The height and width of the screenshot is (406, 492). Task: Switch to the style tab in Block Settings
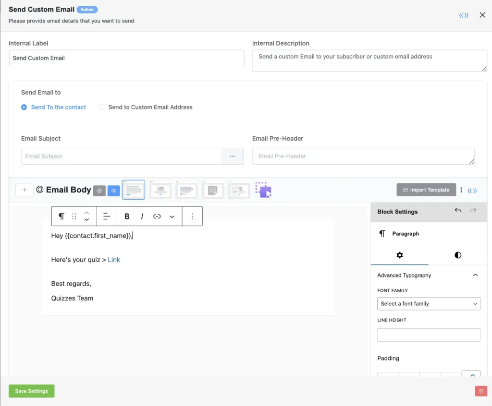[457, 255]
